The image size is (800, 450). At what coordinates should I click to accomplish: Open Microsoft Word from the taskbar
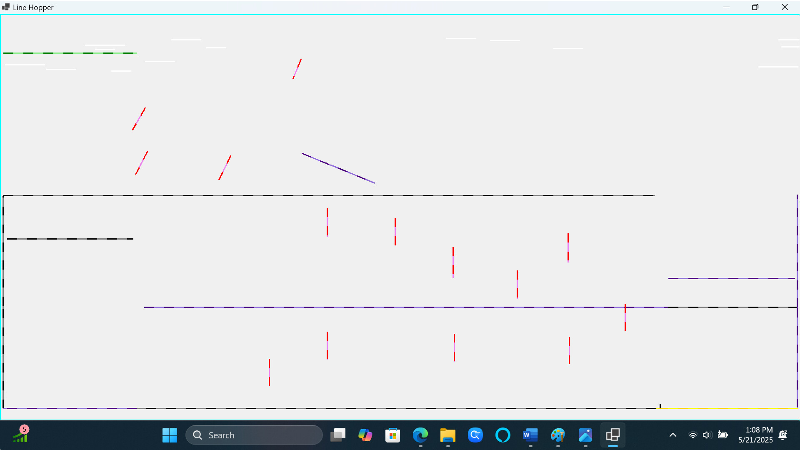point(530,435)
